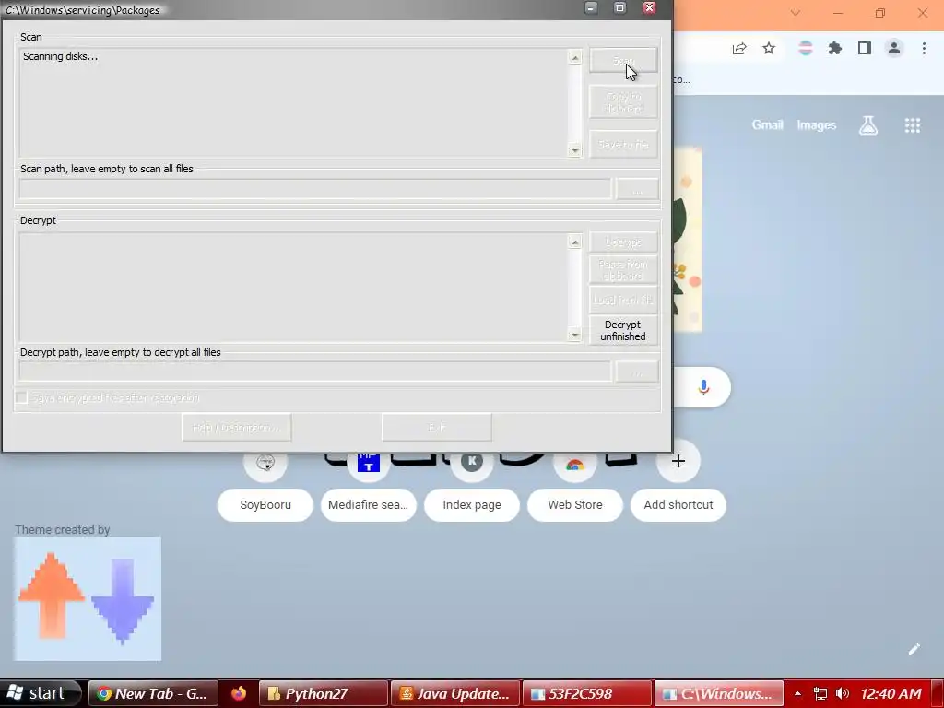This screenshot has width=944, height=708.
Task: Click the Scan log scrollbar down arrow
Action: (x=575, y=150)
